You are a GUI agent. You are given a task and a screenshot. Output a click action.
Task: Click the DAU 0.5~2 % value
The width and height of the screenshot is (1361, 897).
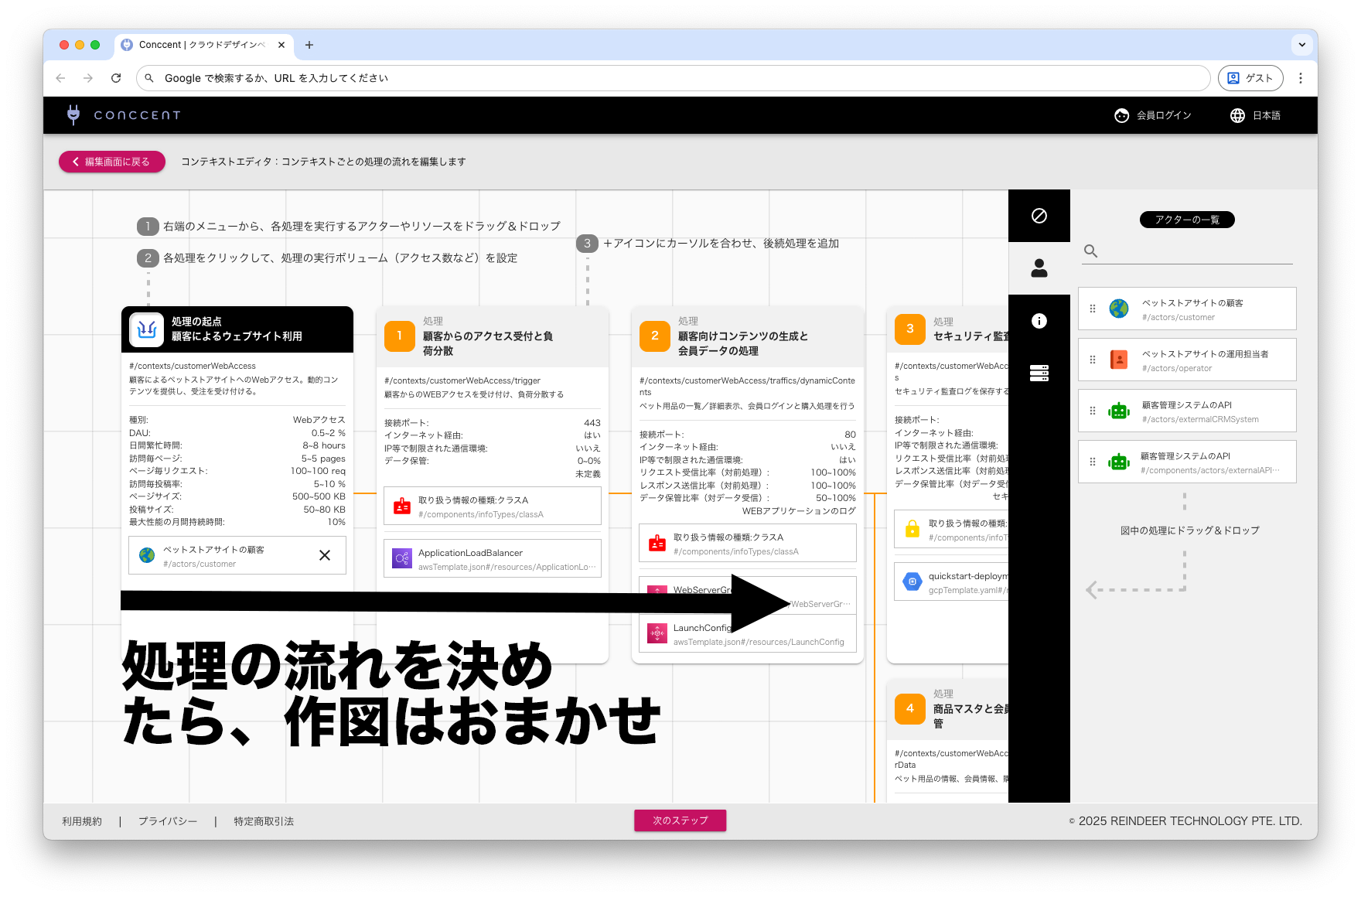click(x=329, y=433)
